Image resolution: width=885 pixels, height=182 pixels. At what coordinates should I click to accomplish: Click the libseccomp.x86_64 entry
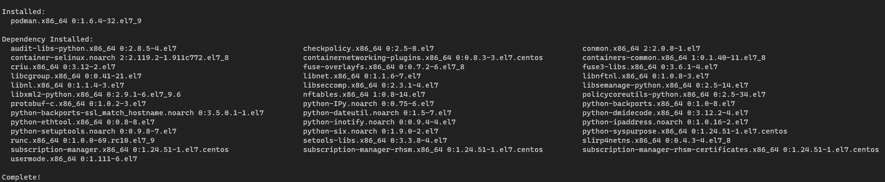tap(370, 85)
